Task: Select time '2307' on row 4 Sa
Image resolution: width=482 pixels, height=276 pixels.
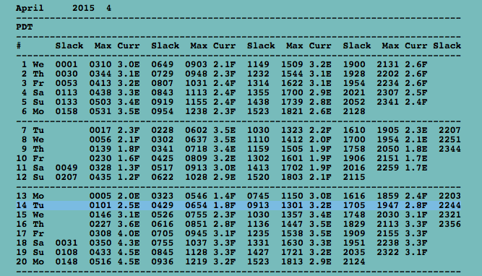Action: click(x=388, y=92)
